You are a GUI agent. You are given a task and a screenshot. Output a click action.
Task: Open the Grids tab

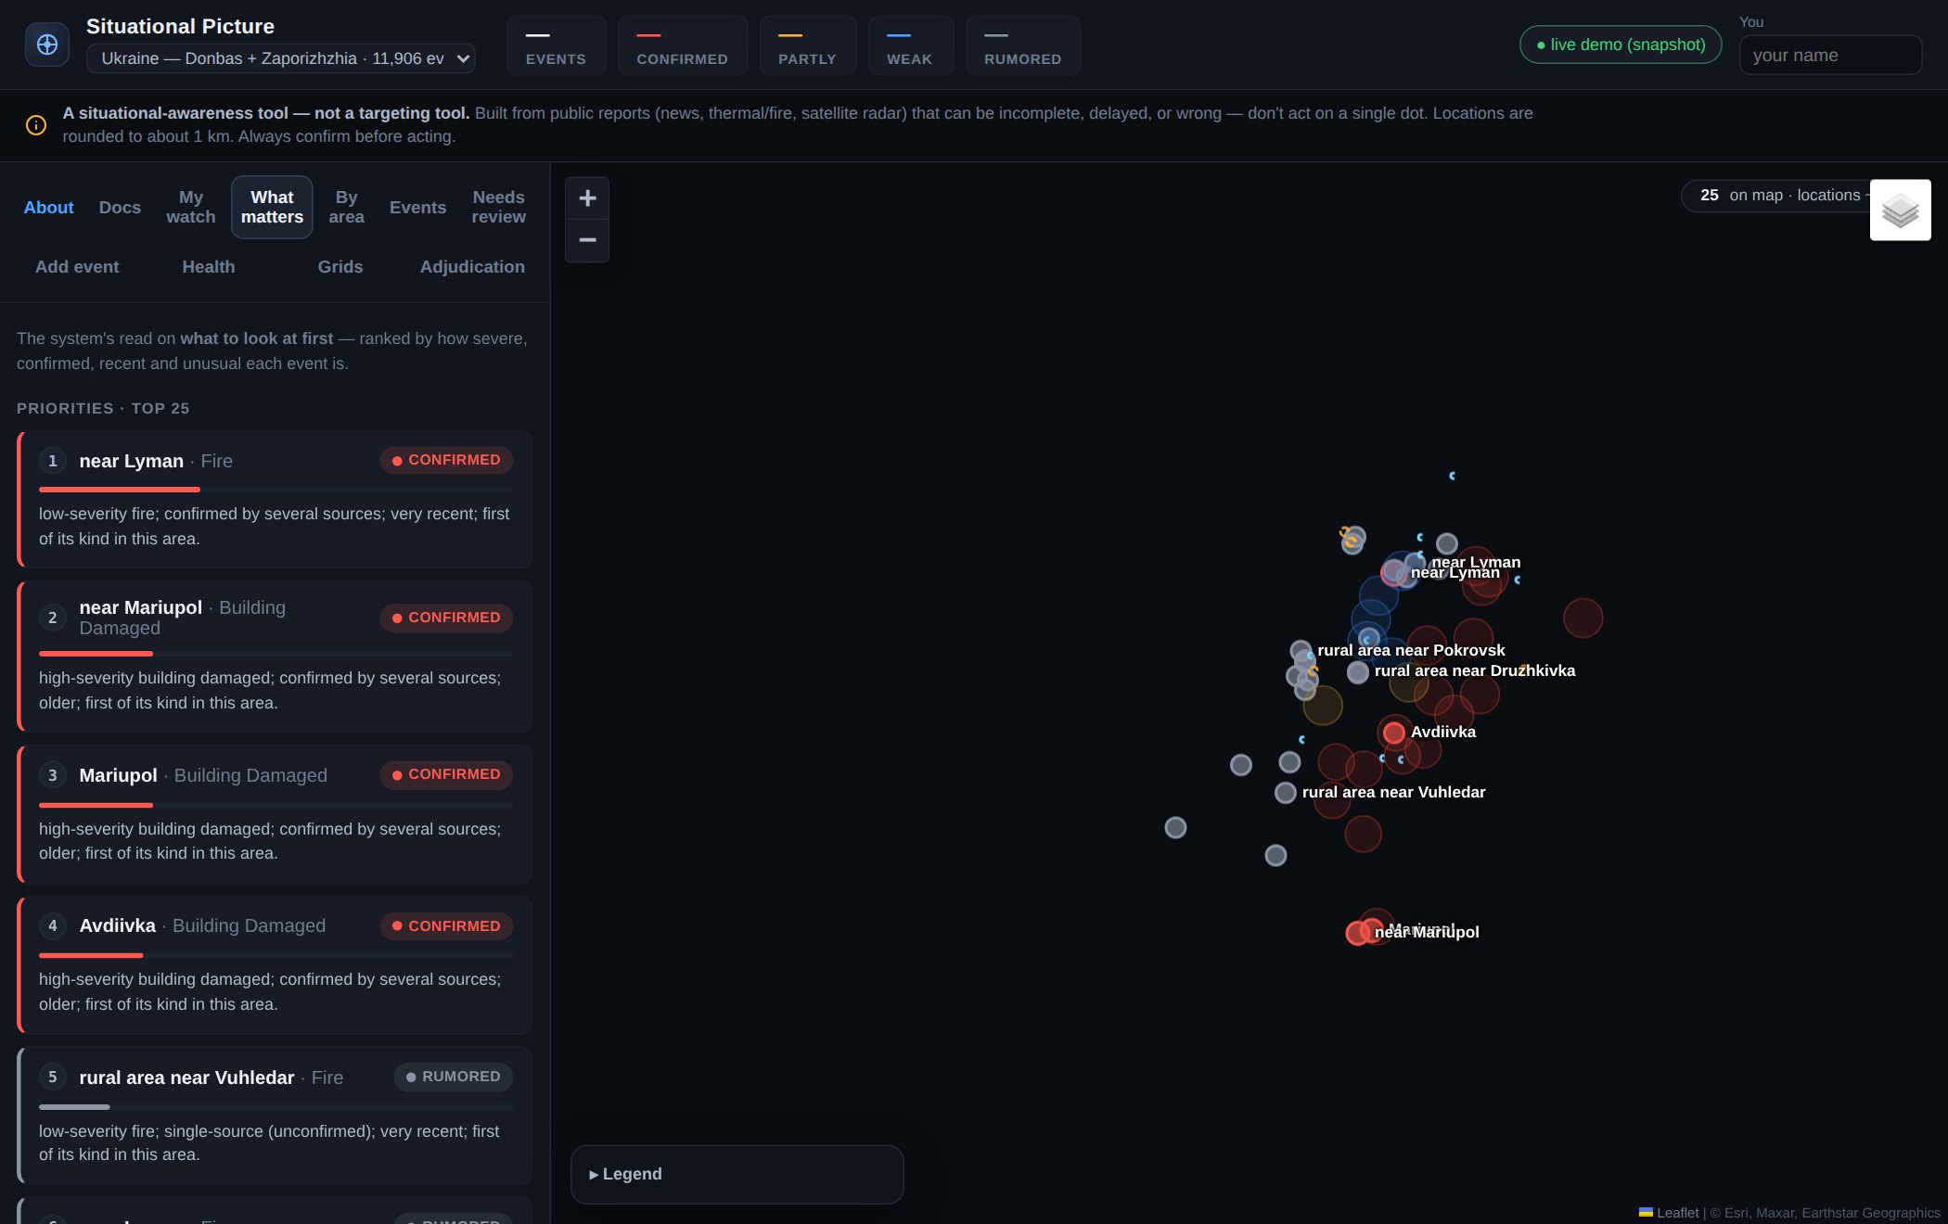340,267
